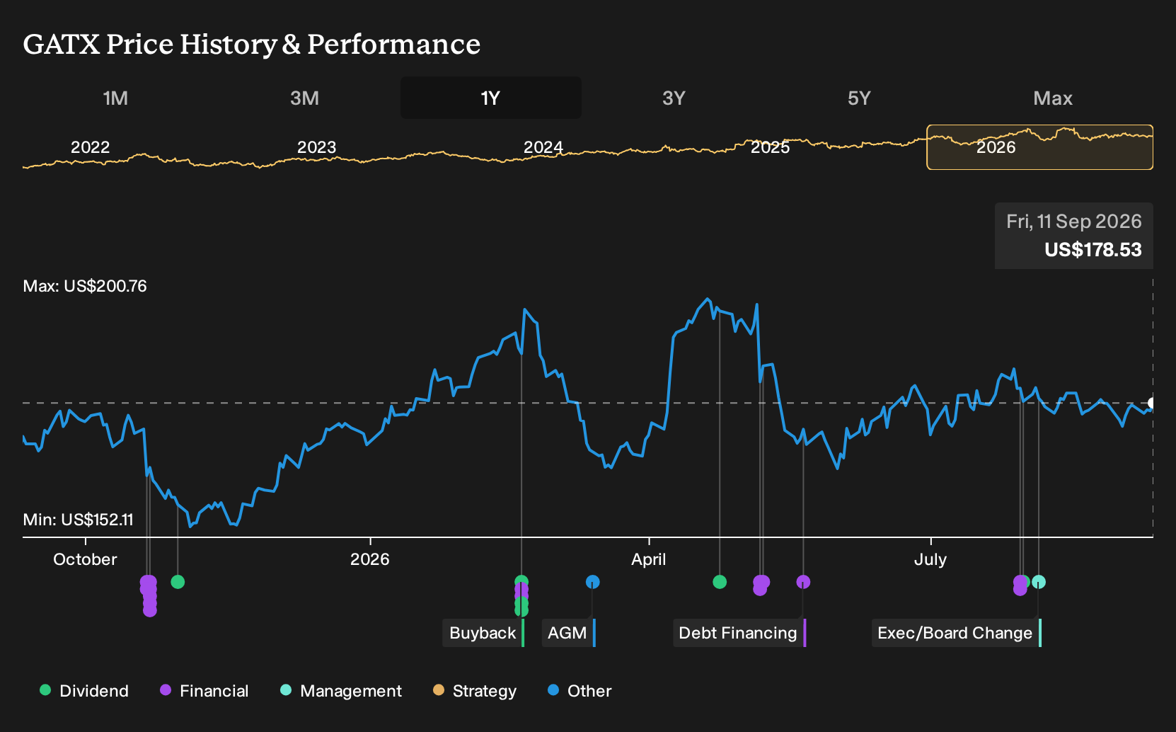This screenshot has width=1176, height=732.
Task: Select the 3M time range tab
Action: click(304, 98)
